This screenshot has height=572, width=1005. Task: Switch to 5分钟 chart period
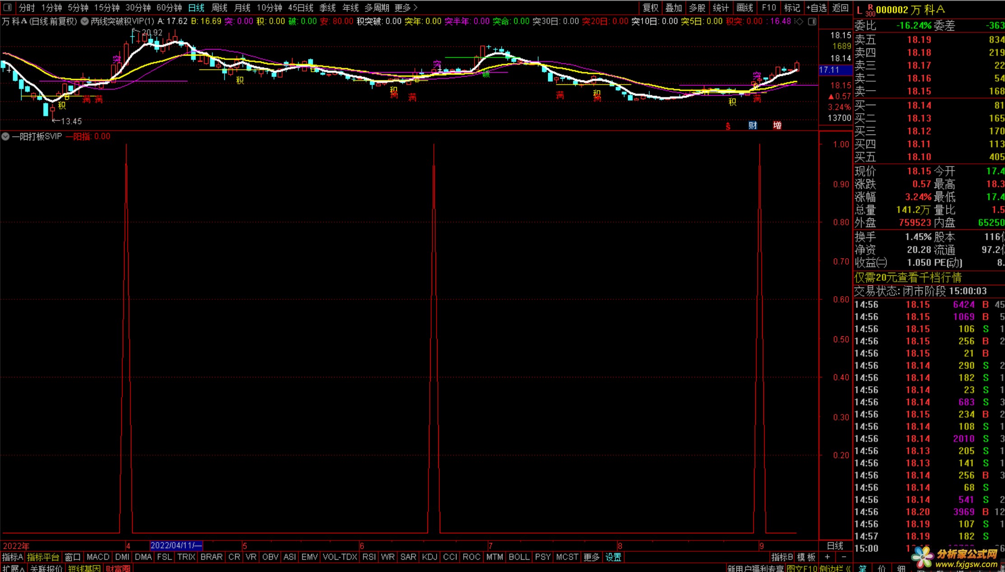click(78, 8)
